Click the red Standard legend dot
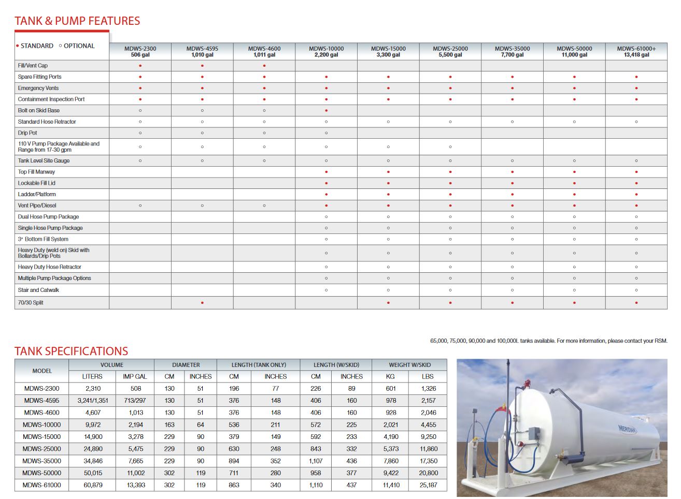 tap(18, 46)
